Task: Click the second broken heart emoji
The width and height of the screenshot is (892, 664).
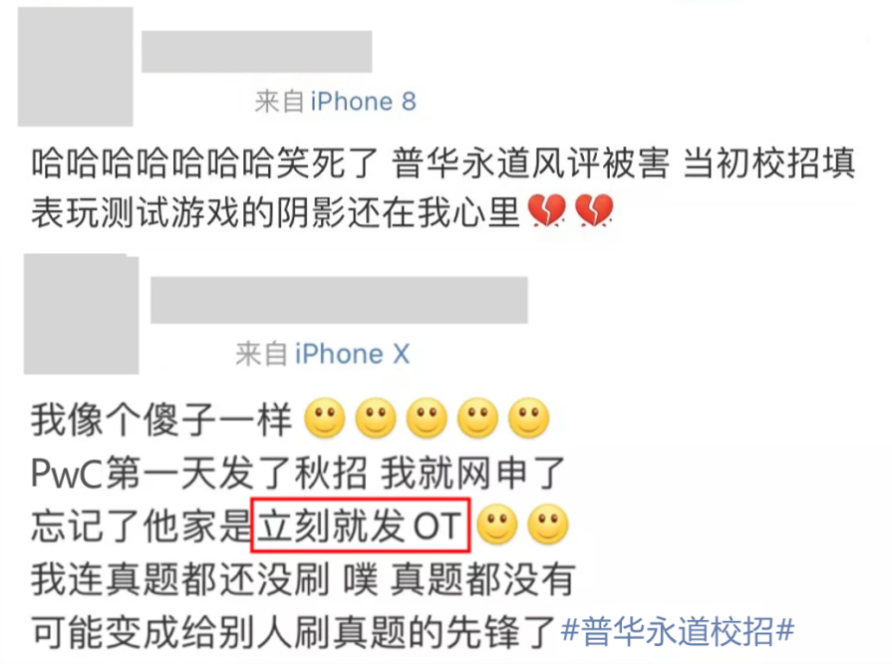Action: (x=594, y=210)
